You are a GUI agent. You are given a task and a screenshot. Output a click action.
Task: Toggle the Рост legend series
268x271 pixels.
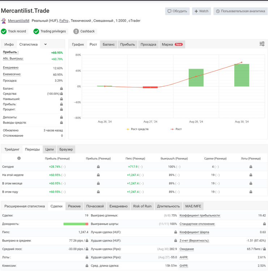(176, 129)
